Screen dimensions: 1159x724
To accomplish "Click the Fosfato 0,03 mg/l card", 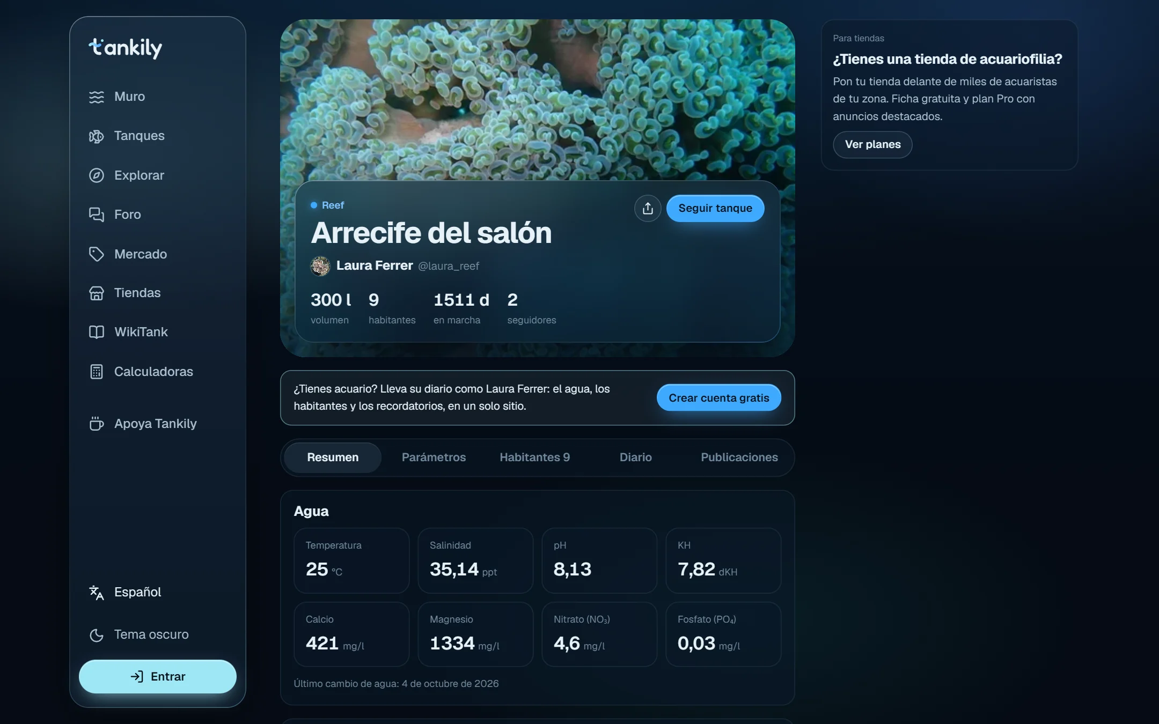I will [723, 634].
